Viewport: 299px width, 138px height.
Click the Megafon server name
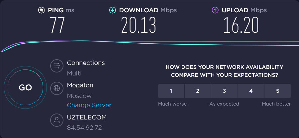80,85
